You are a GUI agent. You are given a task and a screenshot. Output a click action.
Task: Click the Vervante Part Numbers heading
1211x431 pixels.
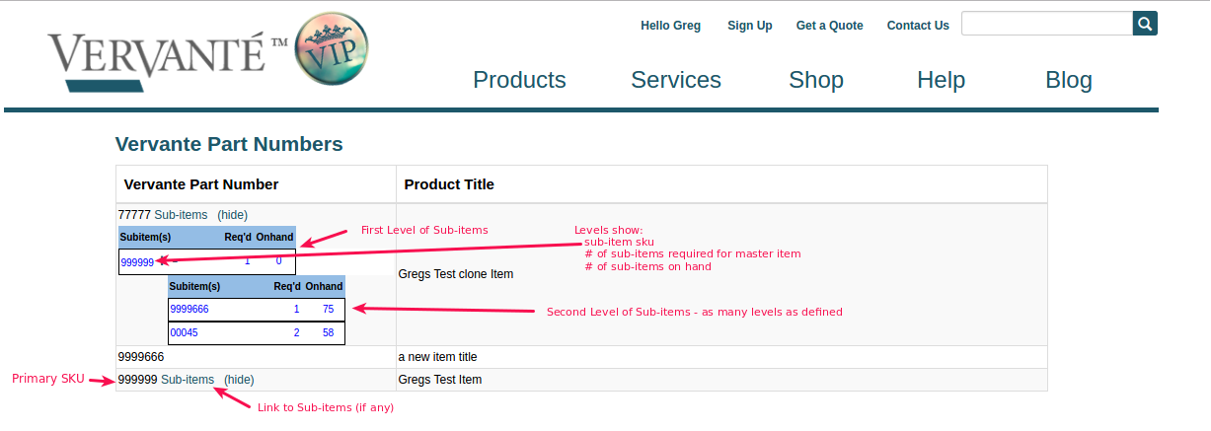pyautogui.click(x=229, y=144)
